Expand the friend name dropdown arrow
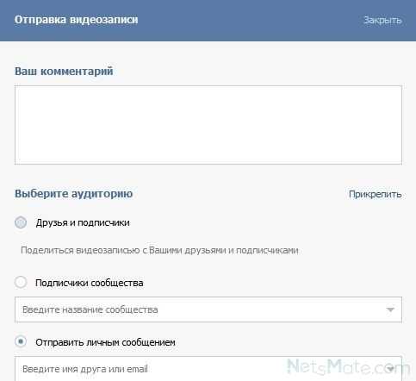This screenshot has height=381, width=416. (390, 369)
